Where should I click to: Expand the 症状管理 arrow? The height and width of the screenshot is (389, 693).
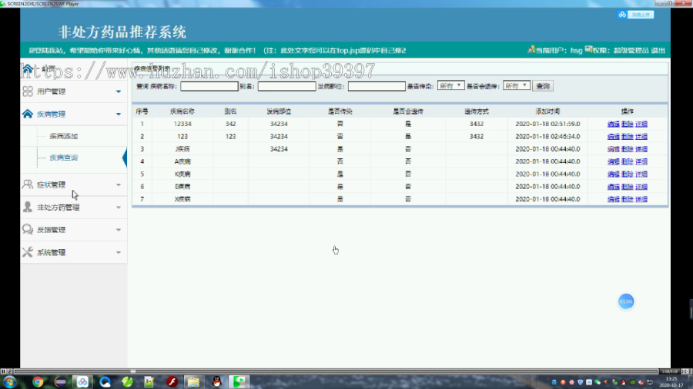click(x=119, y=185)
